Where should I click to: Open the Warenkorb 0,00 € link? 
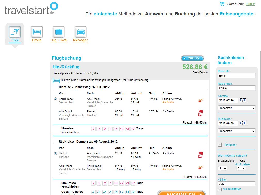coord(250,4)
